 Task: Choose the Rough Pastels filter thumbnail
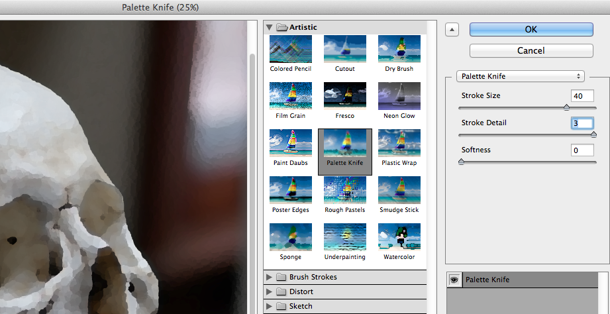pyautogui.click(x=344, y=190)
